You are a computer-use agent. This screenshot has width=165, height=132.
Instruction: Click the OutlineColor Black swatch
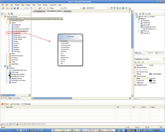click(x=151, y=81)
